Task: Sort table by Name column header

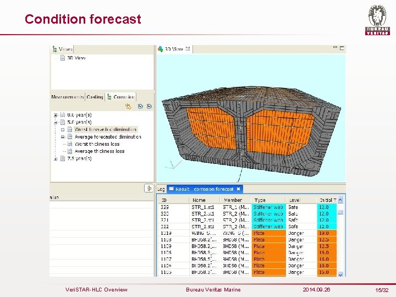Action: point(204,200)
